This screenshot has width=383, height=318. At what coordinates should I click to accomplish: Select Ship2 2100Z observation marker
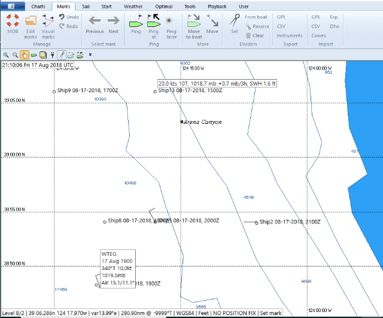click(256, 223)
